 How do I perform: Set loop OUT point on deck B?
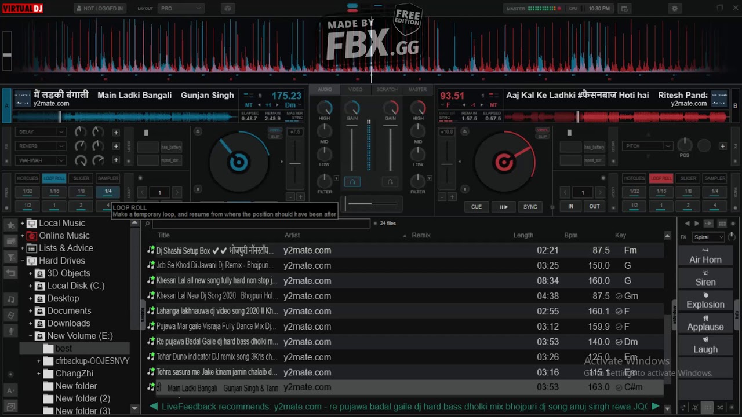point(595,206)
